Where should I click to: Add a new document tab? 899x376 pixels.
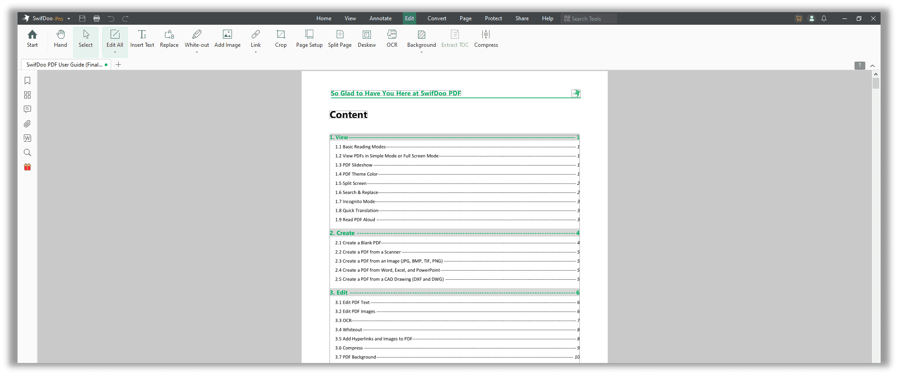point(118,65)
